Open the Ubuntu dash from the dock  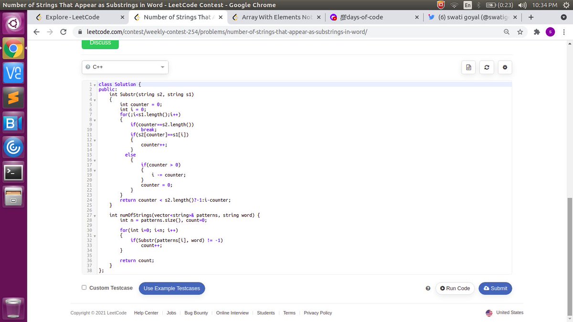(x=13, y=23)
